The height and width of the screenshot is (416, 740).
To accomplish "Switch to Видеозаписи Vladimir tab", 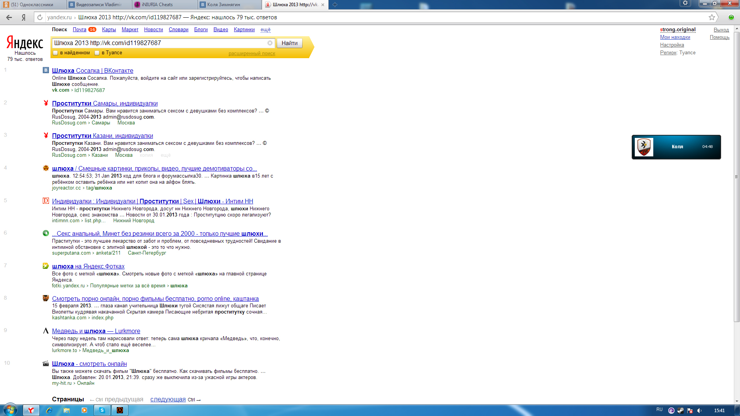I will click(x=99, y=5).
